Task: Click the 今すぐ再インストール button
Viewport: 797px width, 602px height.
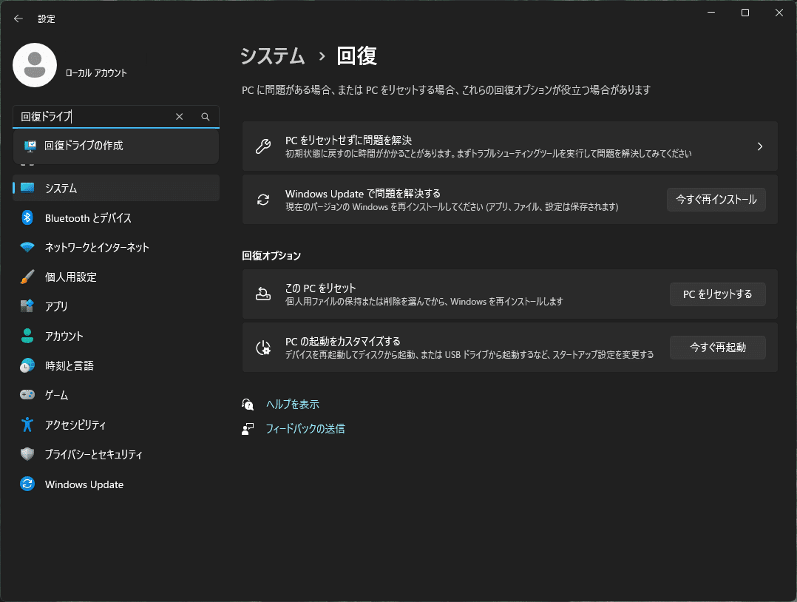Action: 716,200
